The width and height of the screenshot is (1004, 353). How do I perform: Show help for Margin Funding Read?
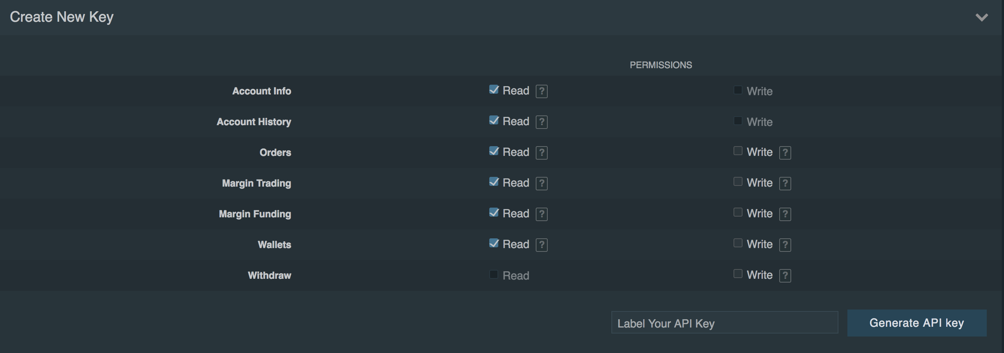[541, 214]
